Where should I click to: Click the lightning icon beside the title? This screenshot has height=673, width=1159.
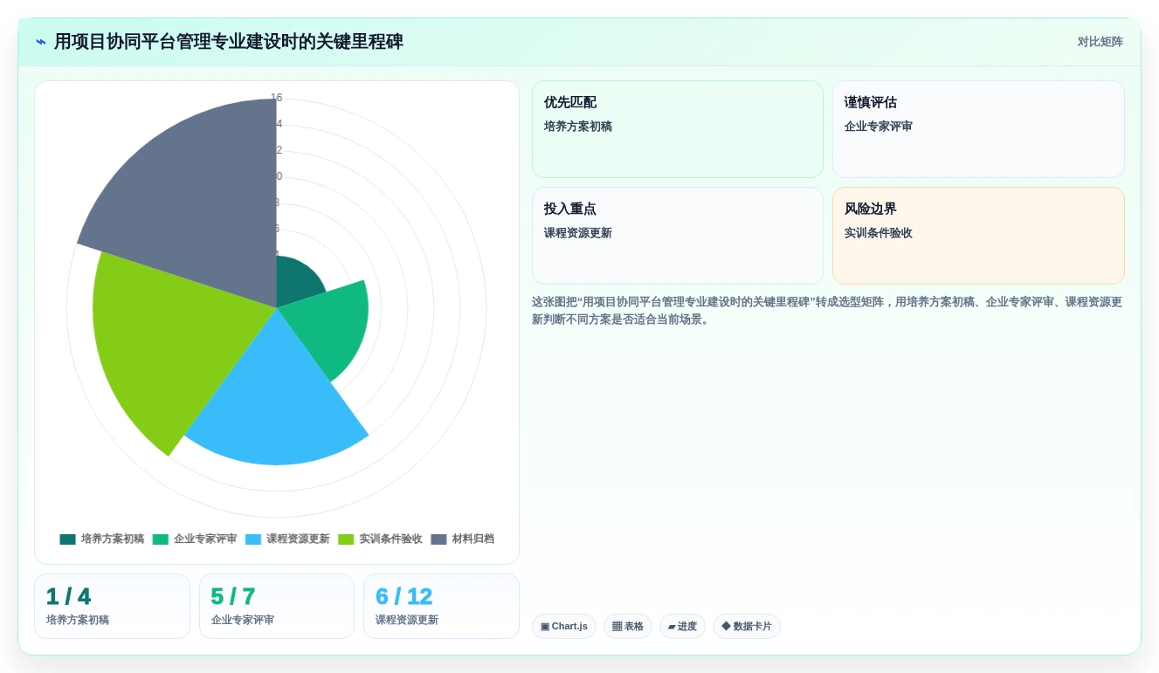(x=41, y=42)
